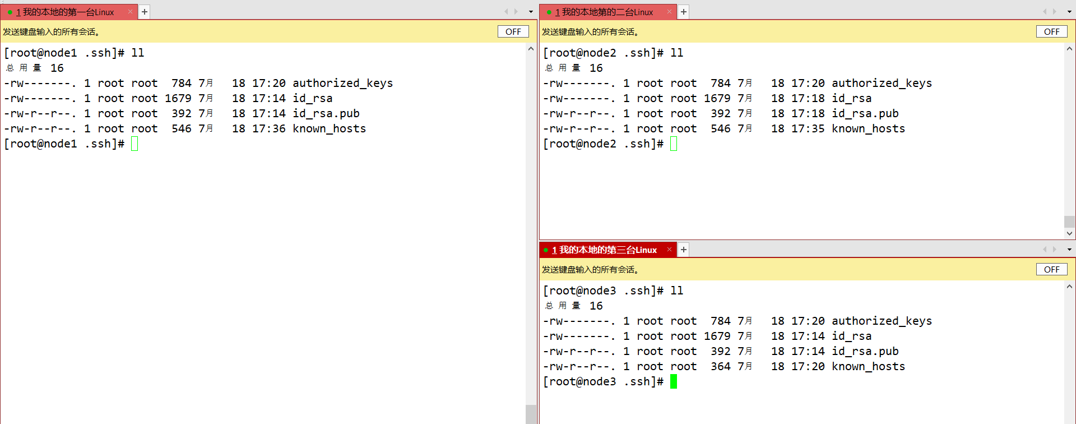Click time 17:36 in node1 listing

[x=269, y=128]
